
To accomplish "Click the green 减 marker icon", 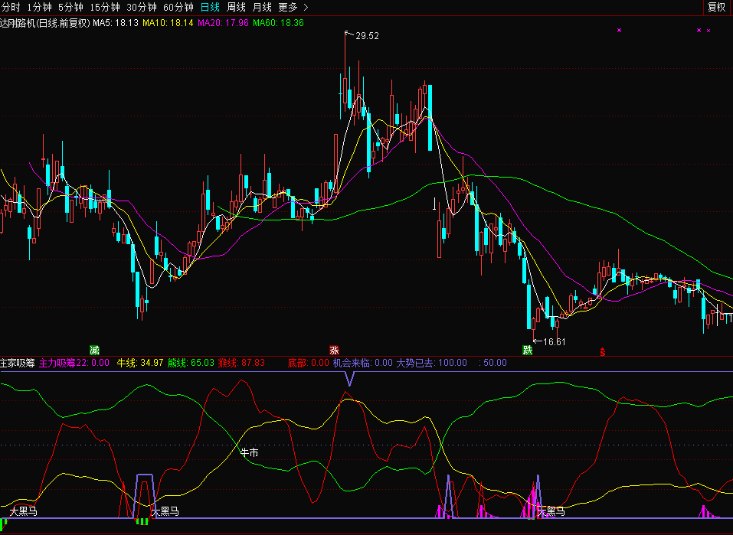I will click(94, 350).
